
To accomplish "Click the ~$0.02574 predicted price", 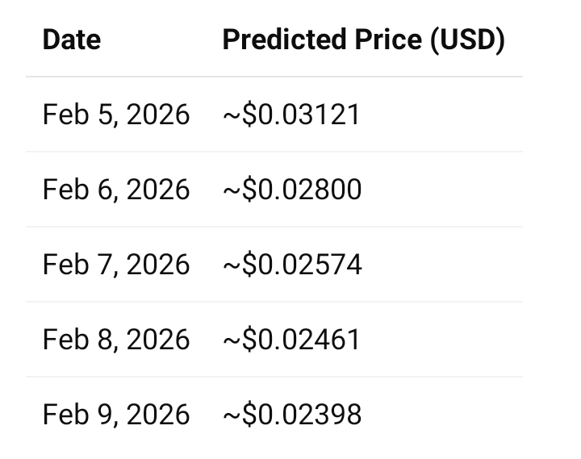I will pos(292,265).
